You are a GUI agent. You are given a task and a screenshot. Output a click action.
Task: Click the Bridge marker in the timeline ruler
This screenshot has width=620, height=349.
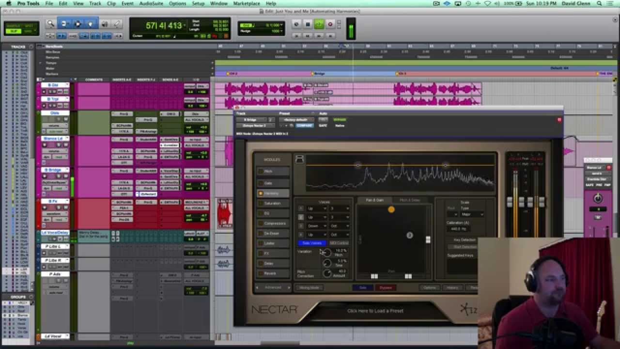(x=319, y=74)
